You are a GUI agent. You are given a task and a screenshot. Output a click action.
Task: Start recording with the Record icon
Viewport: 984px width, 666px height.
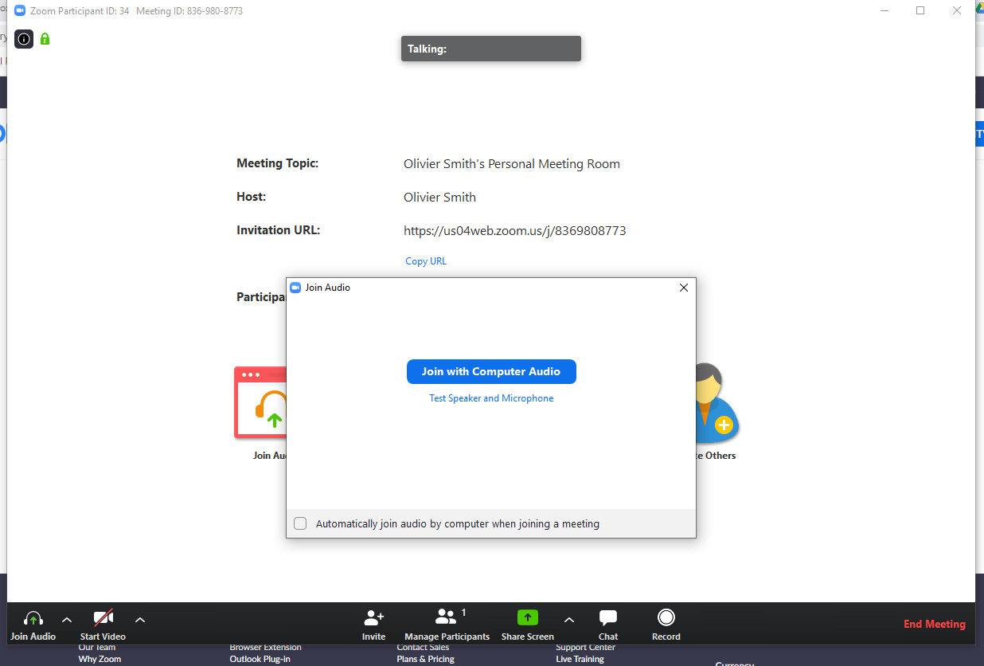pos(666,617)
